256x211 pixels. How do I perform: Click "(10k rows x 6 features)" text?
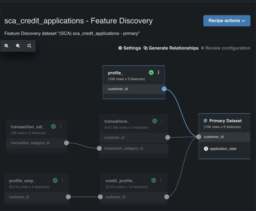pyautogui.click(x=222, y=127)
